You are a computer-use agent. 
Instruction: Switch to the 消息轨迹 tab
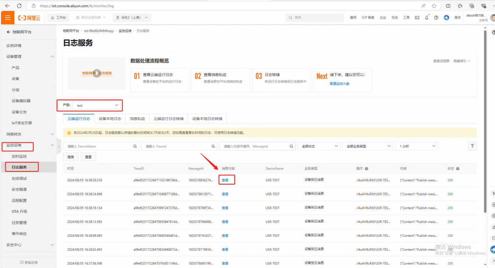pyautogui.click(x=137, y=119)
